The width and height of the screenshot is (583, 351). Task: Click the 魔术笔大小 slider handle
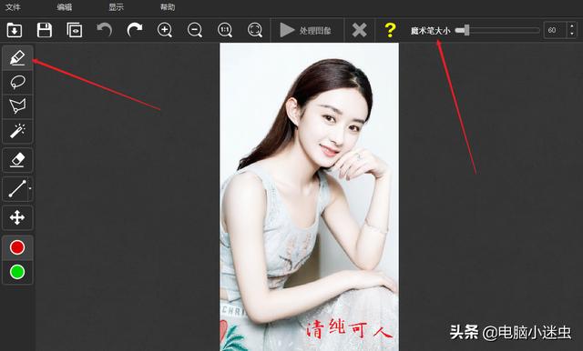pos(465,30)
